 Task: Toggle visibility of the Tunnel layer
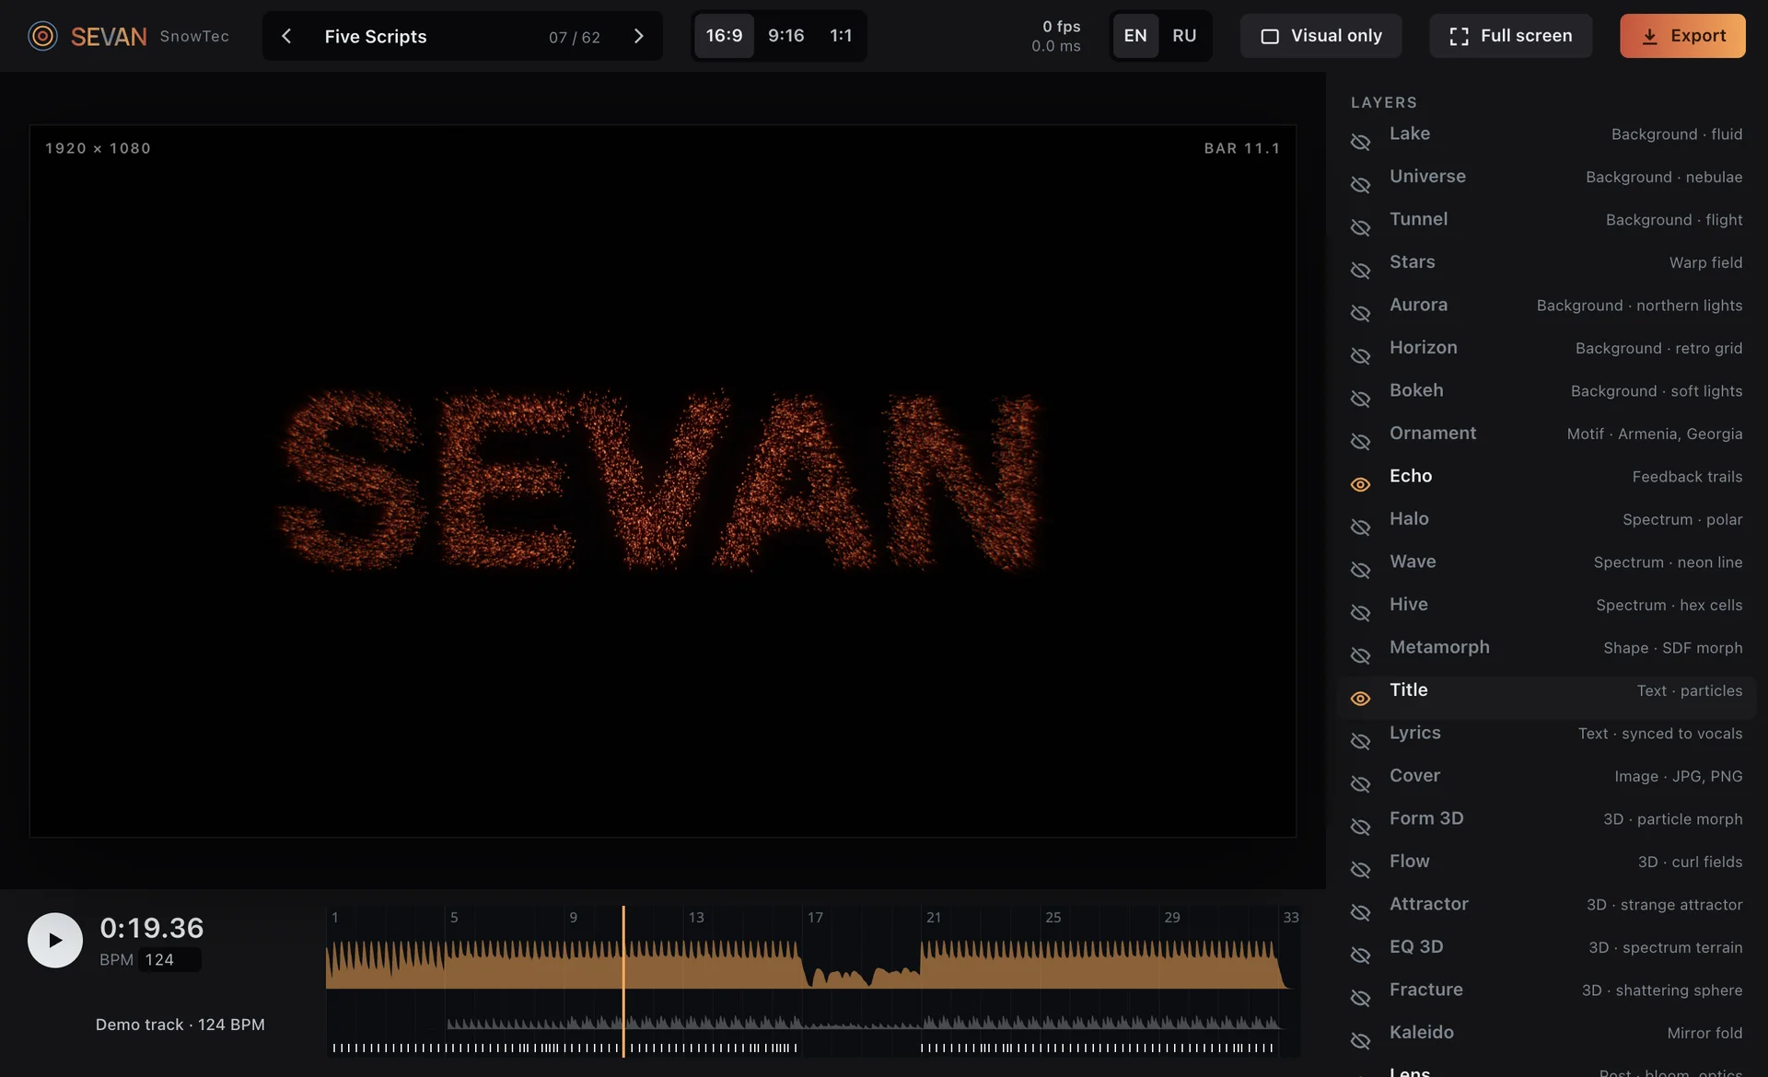(1360, 227)
